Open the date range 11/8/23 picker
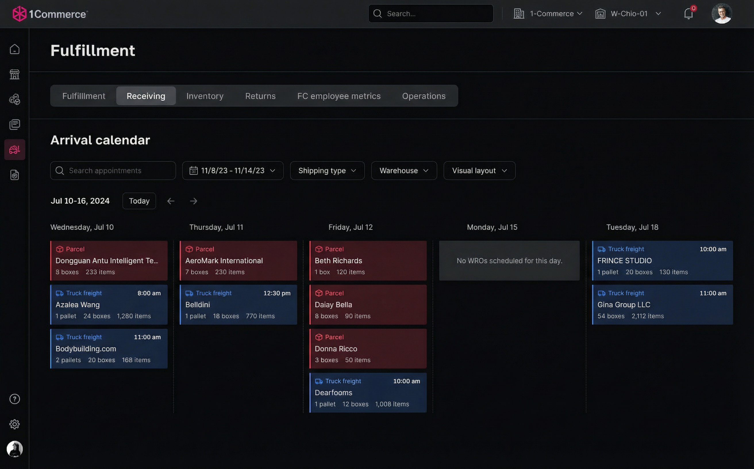Image resolution: width=754 pixels, height=469 pixels. pyautogui.click(x=233, y=171)
